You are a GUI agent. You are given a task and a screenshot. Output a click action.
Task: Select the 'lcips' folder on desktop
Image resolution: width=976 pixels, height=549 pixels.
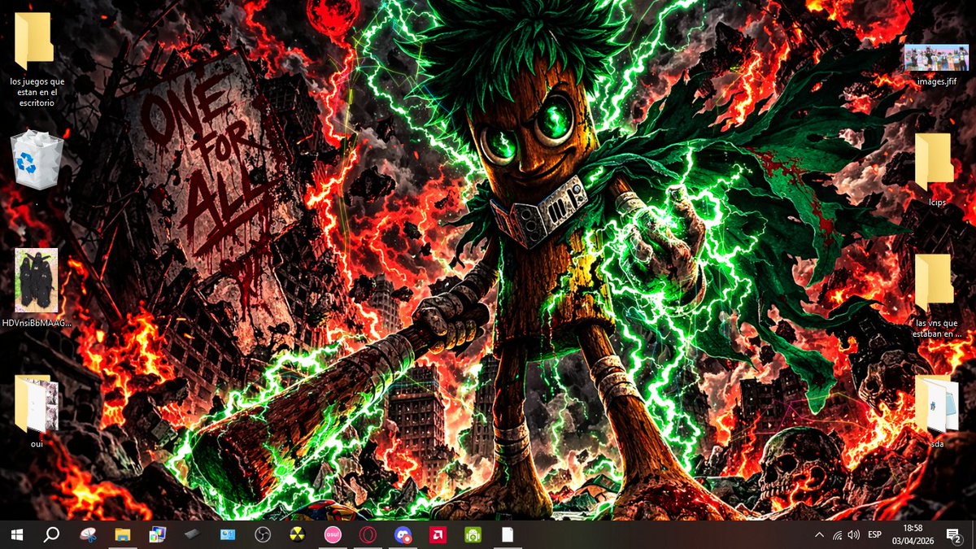(x=936, y=169)
